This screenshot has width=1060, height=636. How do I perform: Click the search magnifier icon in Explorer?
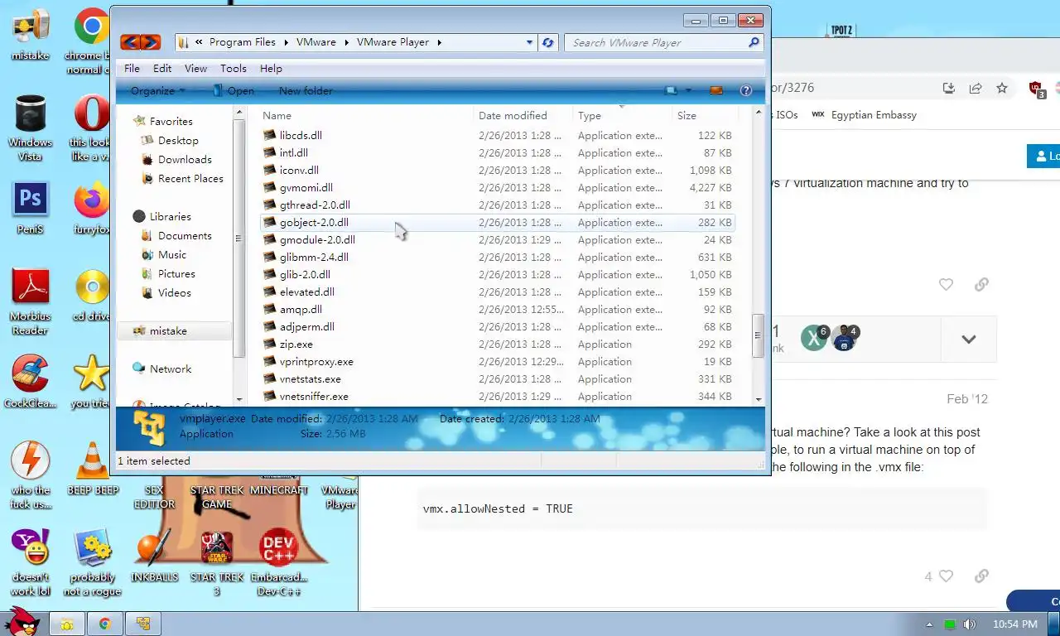pos(754,42)
